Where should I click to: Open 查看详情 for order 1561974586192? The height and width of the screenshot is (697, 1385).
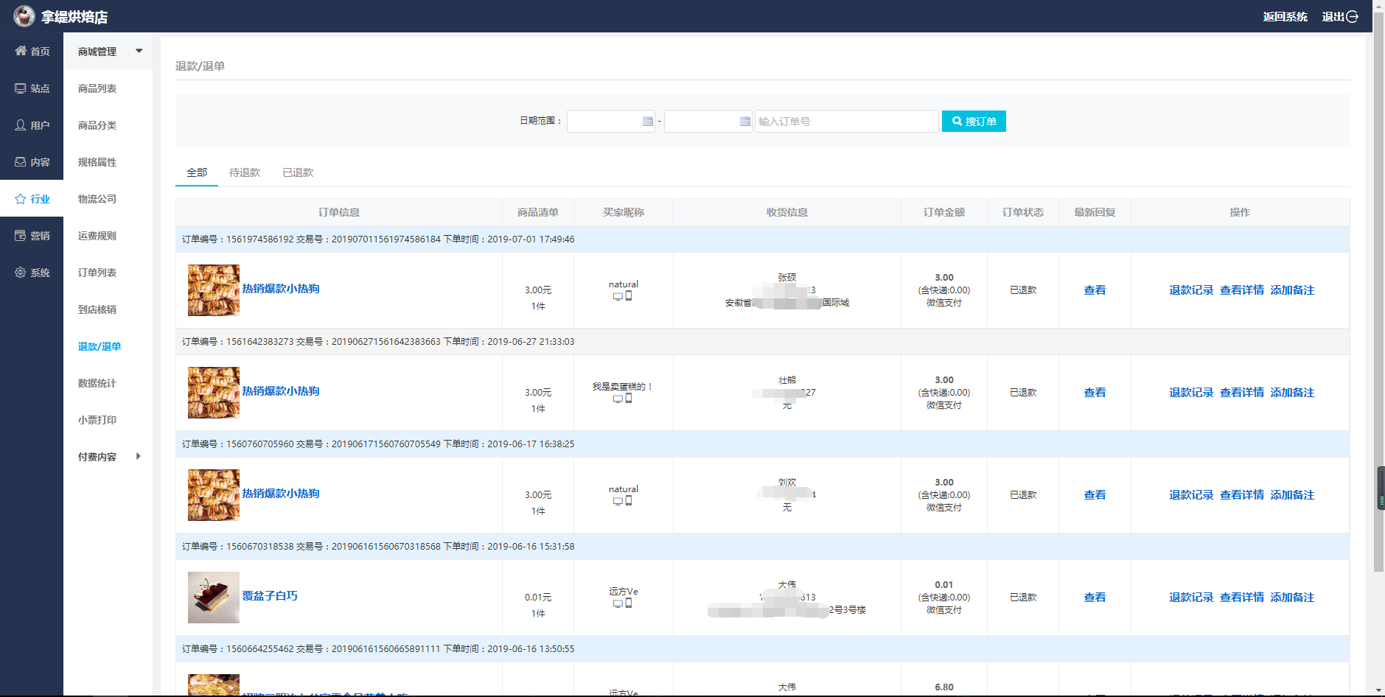[1242, 290]
